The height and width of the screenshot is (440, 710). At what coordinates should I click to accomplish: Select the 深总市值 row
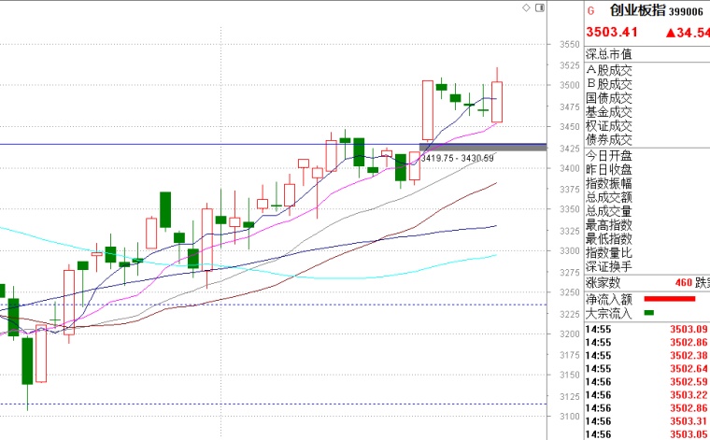tap(609, 54)
